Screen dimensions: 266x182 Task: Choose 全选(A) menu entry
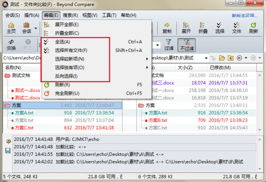97,42
